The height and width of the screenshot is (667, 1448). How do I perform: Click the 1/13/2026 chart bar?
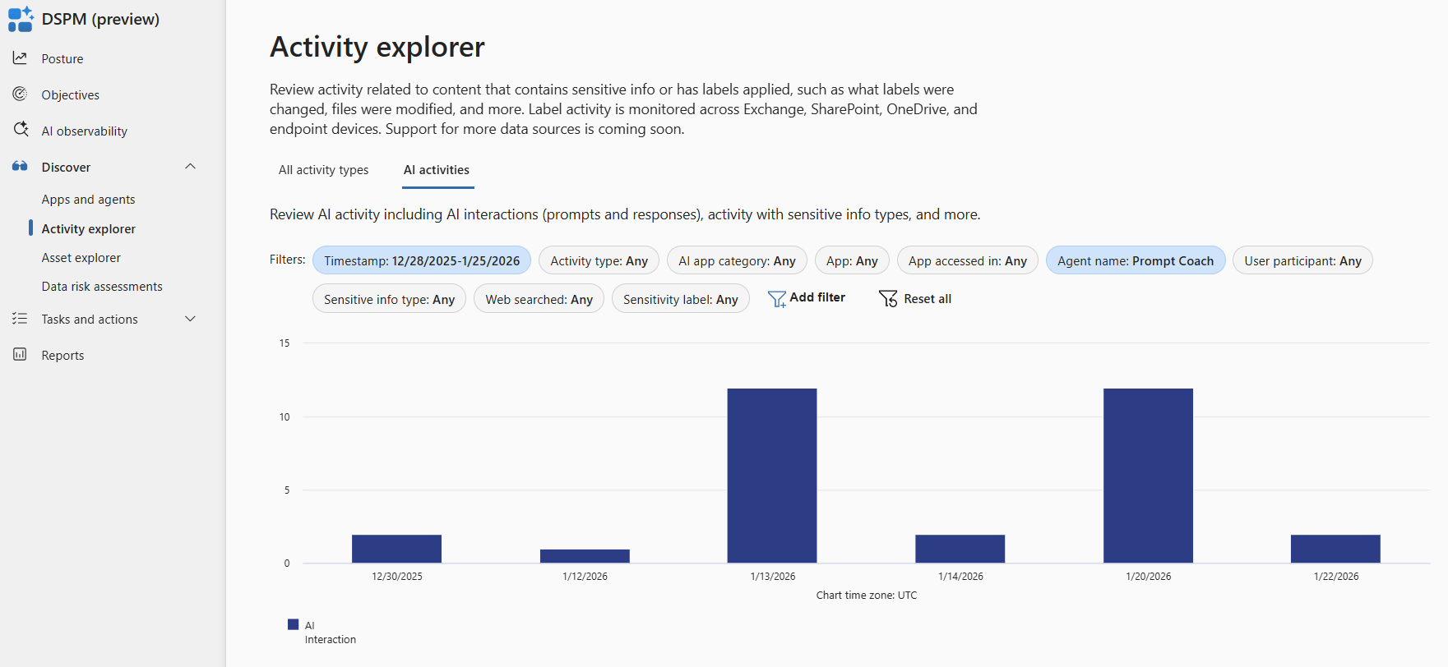772,476
